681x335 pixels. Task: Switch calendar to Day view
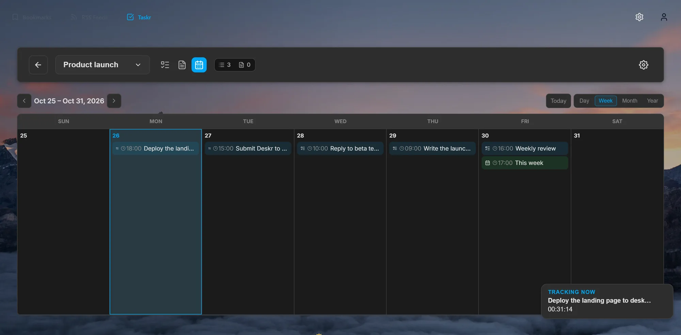coord(584,101)
